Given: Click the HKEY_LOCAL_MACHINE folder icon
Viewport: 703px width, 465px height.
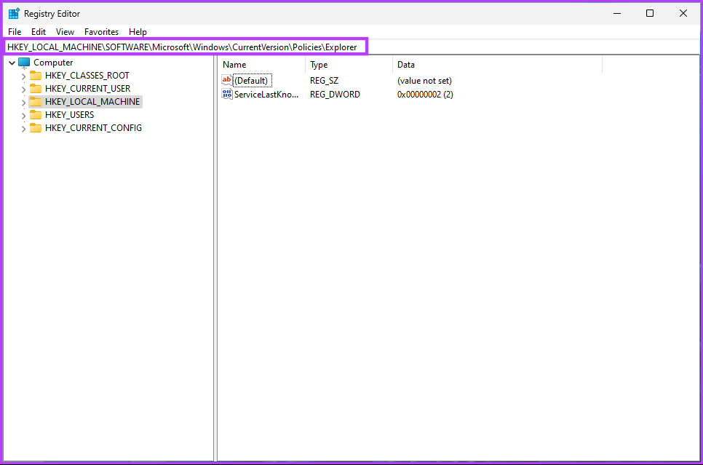Looking at the screenshot, I should (x=36, y=101).
